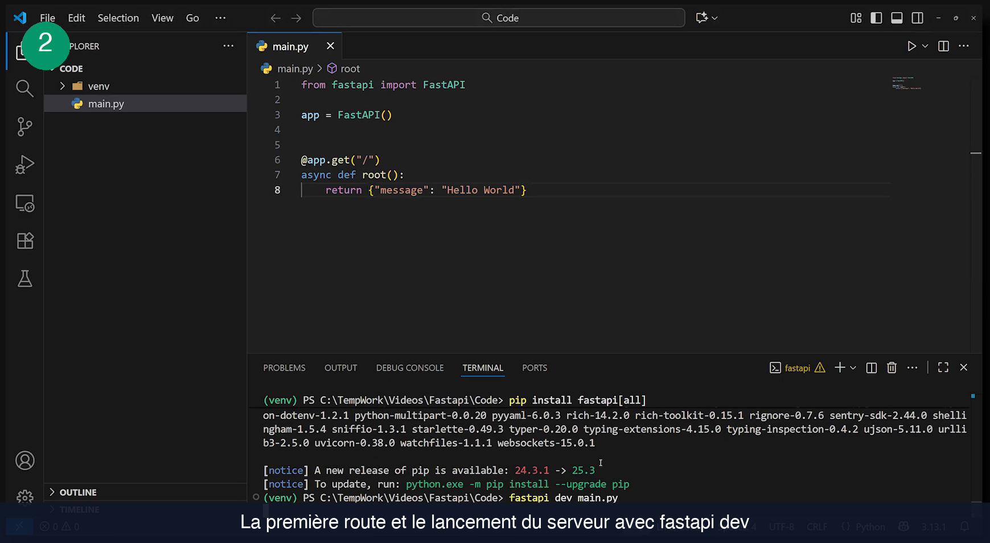Switch to the PORTS tab
The image size is (990, 543).
click(x=535, y=368)
